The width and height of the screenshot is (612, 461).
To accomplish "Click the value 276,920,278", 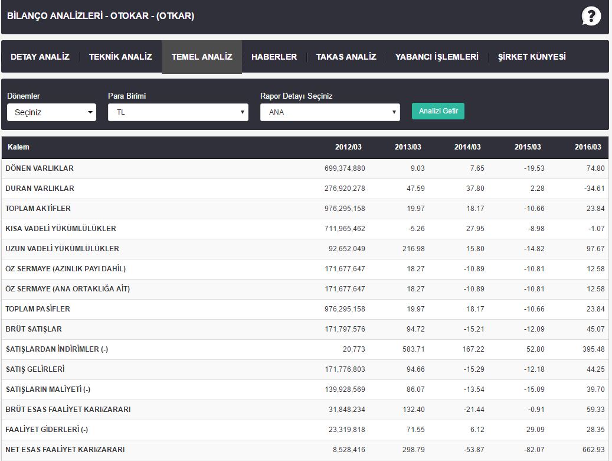I will [x=345, y=189].
